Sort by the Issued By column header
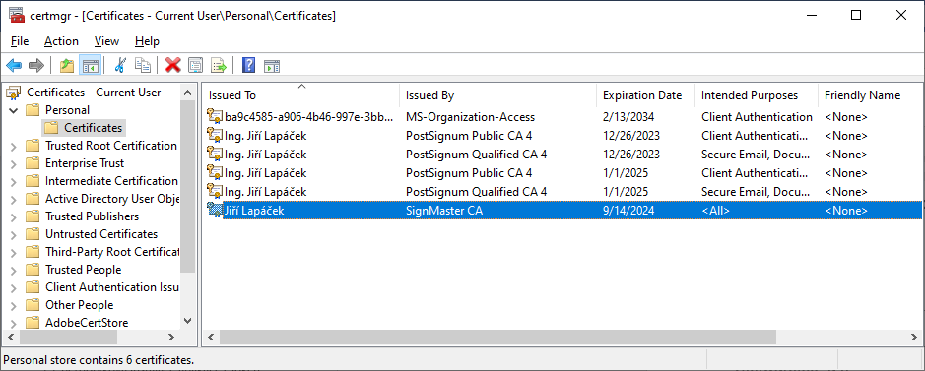Screen dimensions: 925x371 [497, 95]
